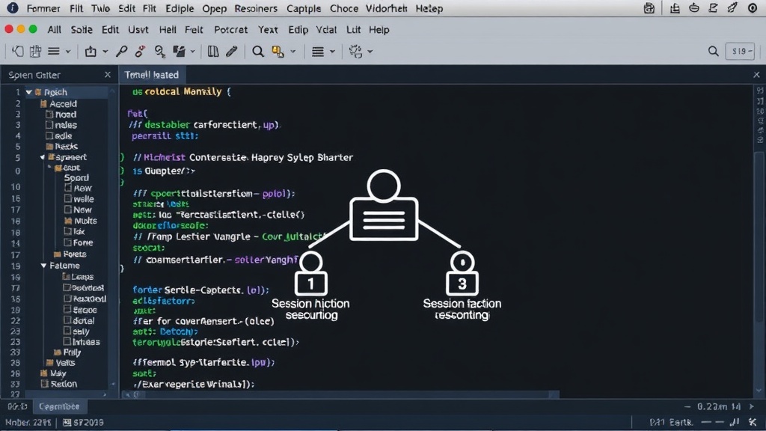Click the circular icon at menu bar far right
This screenshot has height=431, width=766.
coord(753,7)
